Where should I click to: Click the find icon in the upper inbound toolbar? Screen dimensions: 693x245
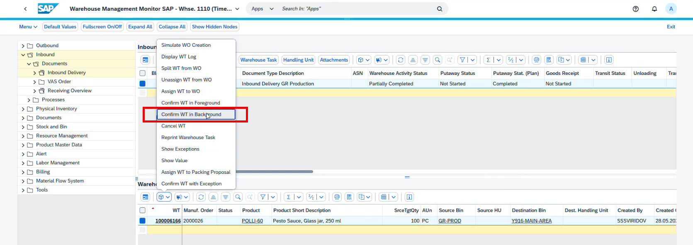pos(437,60)
